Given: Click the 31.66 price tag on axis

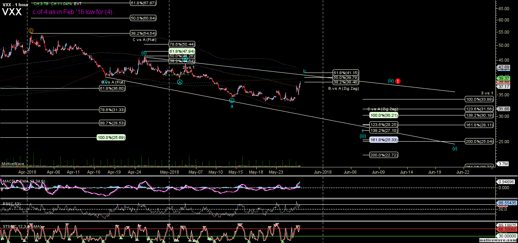Looking at the screenshot, I should coord(503,109).
